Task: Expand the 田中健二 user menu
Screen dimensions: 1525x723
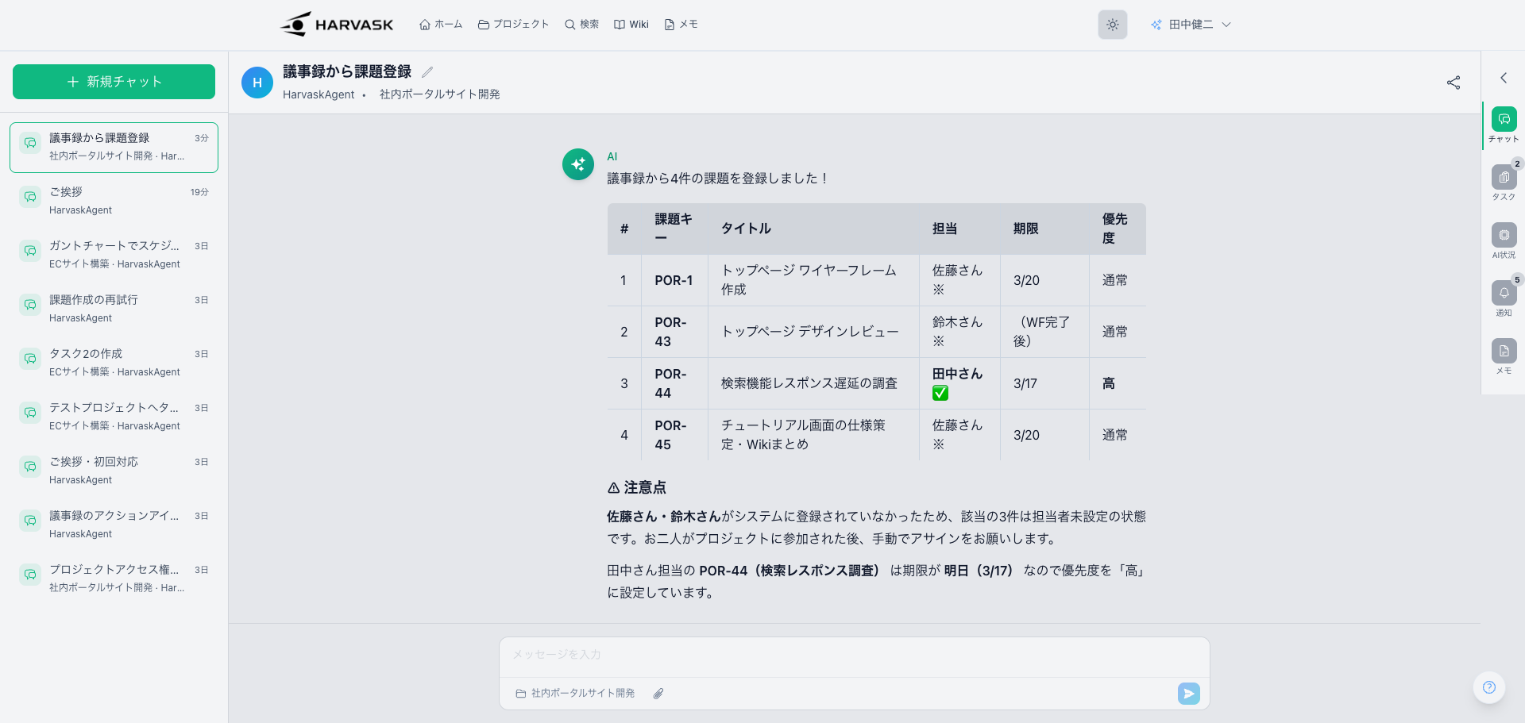Action: pos(1191,25)
